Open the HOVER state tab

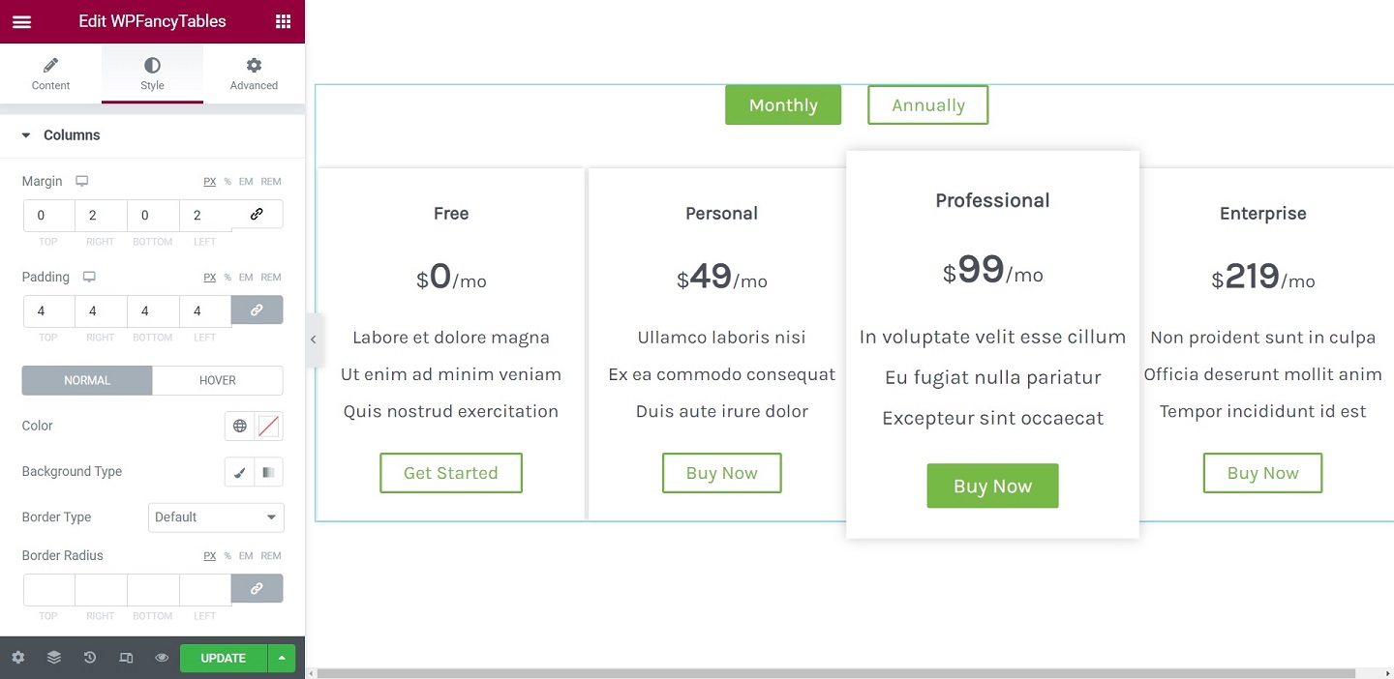pos(217,380)
